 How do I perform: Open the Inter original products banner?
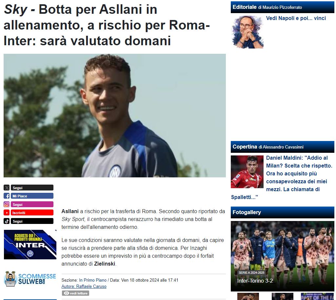(x=30, y=245)
